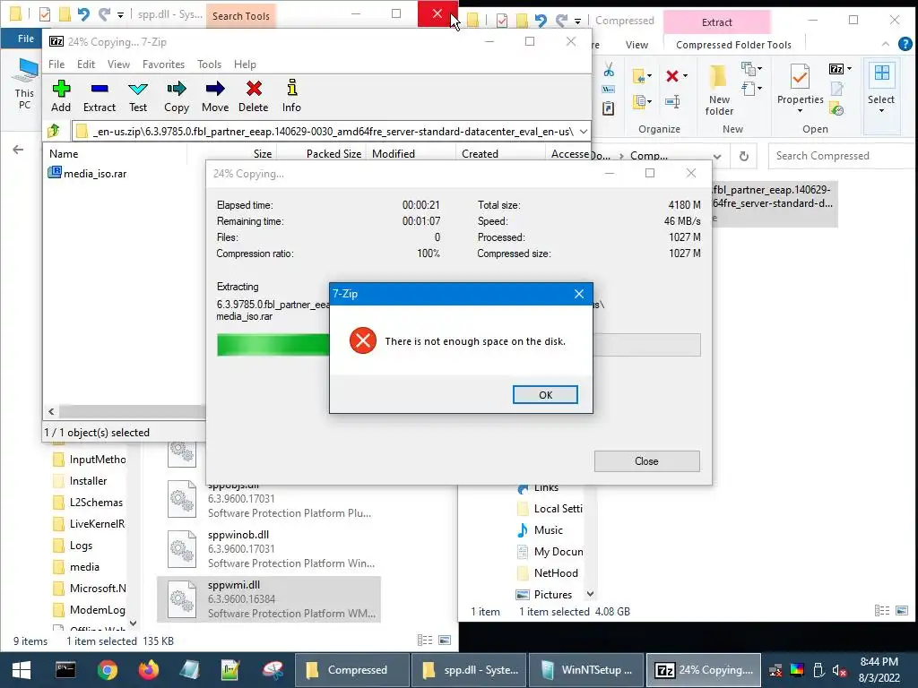The height and width of the screenshot is (688, 918).
Task: Go up one folder in 7-Zip address bar
Action: point(54,131)
